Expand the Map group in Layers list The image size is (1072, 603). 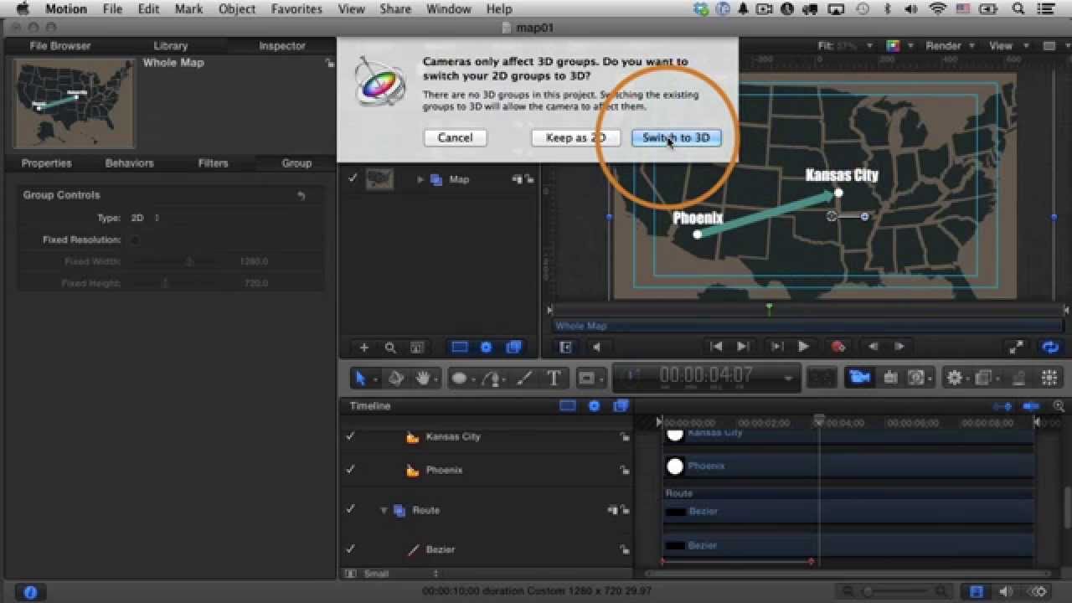coord(420,179)
